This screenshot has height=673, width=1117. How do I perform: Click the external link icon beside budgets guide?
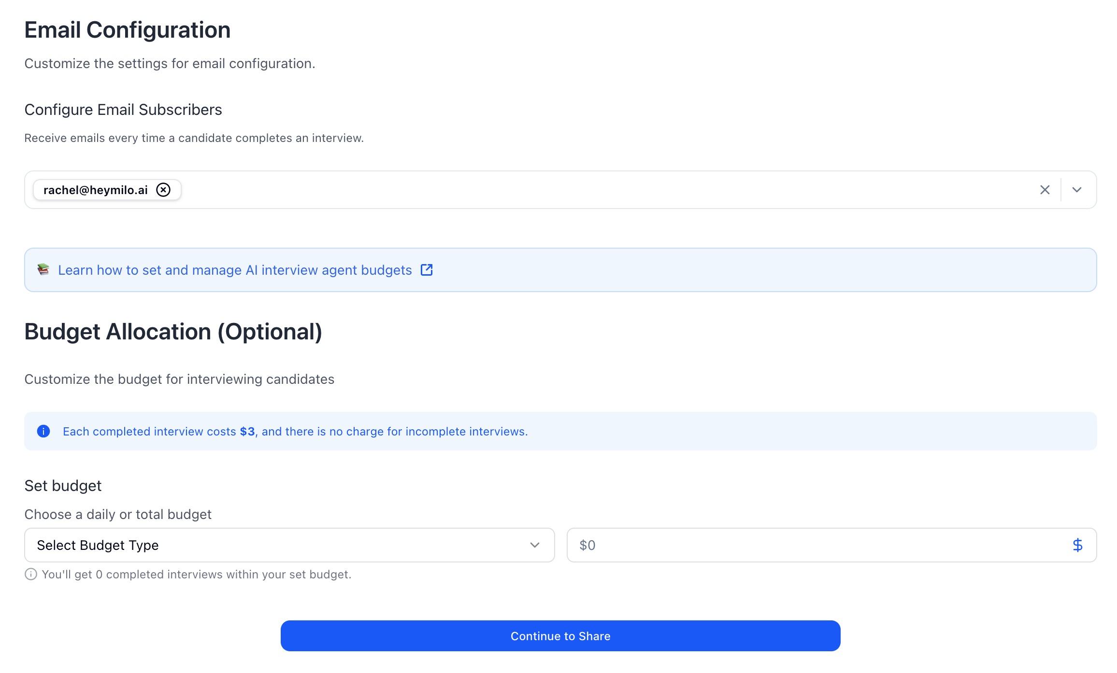(427, 270)
